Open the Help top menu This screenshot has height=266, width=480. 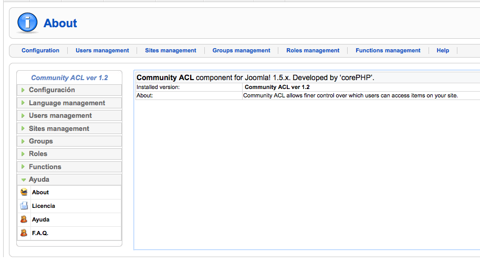(443, 50)
